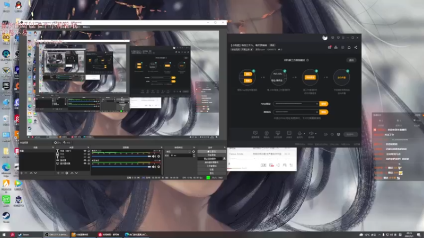Remove the selected source in OBS

pyautogui.click(x=62, y=173)
